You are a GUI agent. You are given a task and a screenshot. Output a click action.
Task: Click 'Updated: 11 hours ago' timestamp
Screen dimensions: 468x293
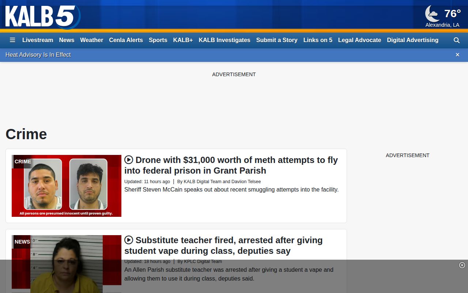[x=147, y=182]
